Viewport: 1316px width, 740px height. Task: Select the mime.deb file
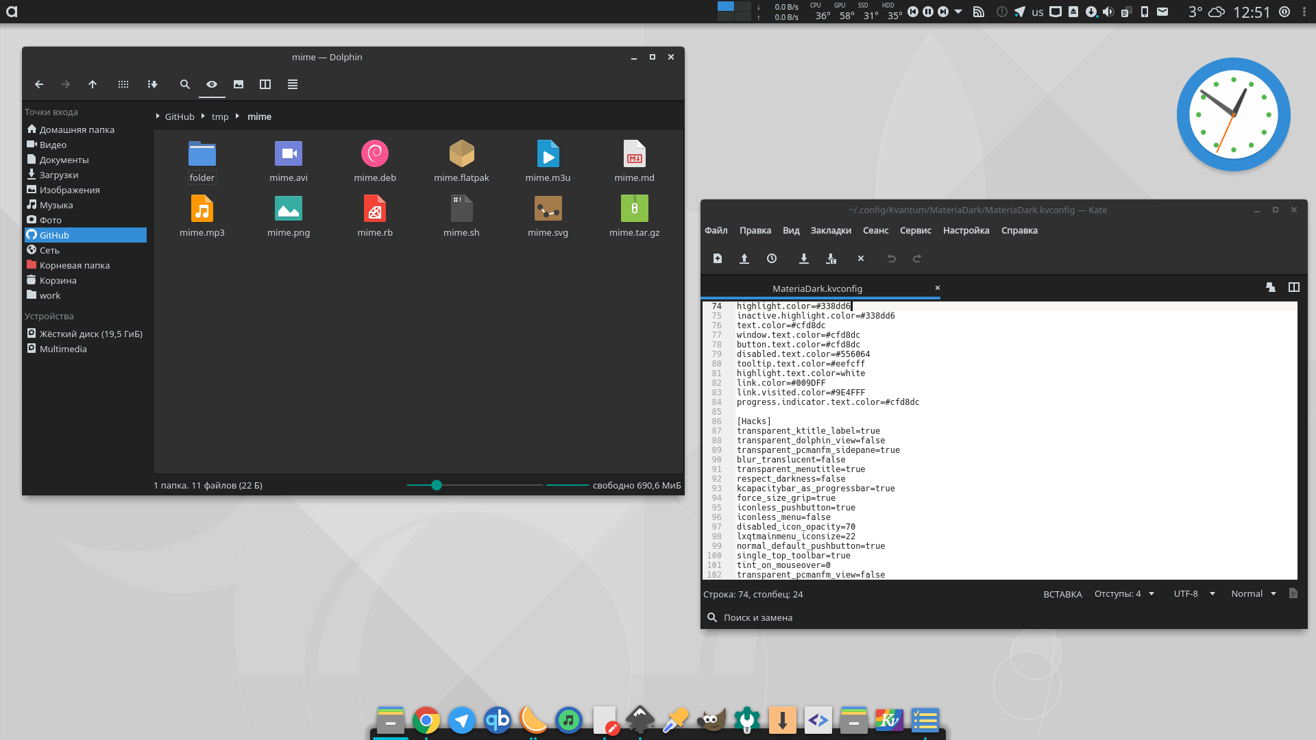[x=375, y=162]
